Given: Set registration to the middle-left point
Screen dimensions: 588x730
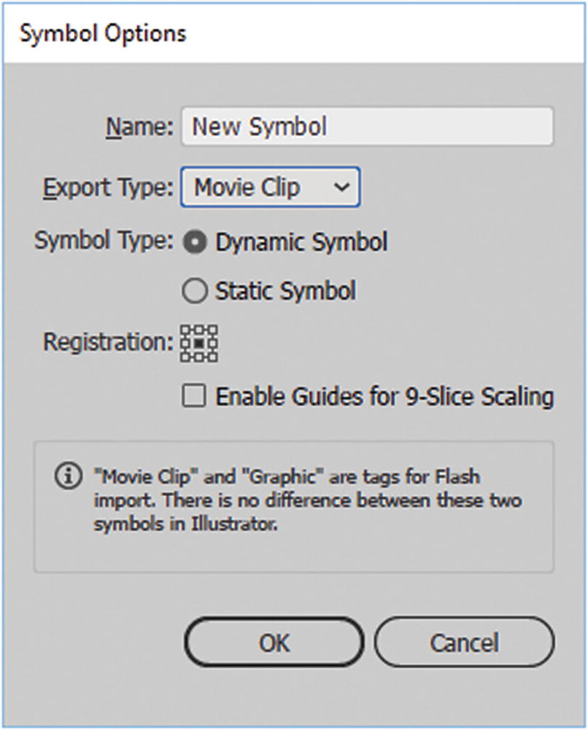Looking at the screenshot, I should tap(186, 343).
